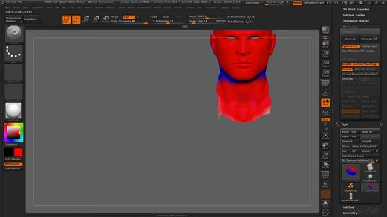Open the Alpha menu
Image resolution: width=387 pixels, height=217 pixels.
[x=7, y=8]
